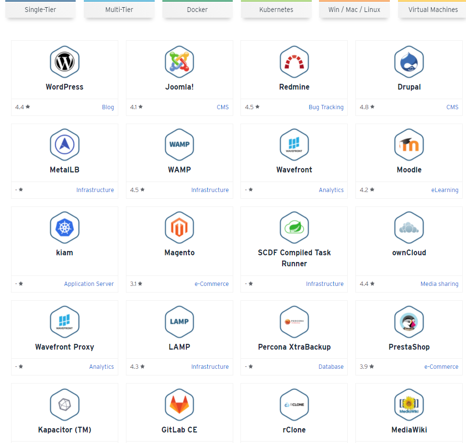Click the CMS category link under Joomla!

[x=223, y=107]
